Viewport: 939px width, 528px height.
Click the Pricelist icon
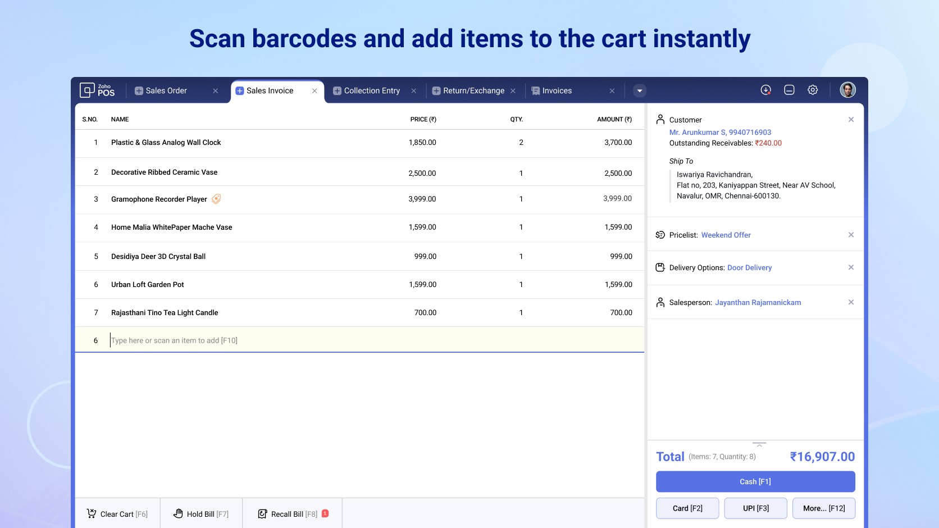[x=660, y=235]
